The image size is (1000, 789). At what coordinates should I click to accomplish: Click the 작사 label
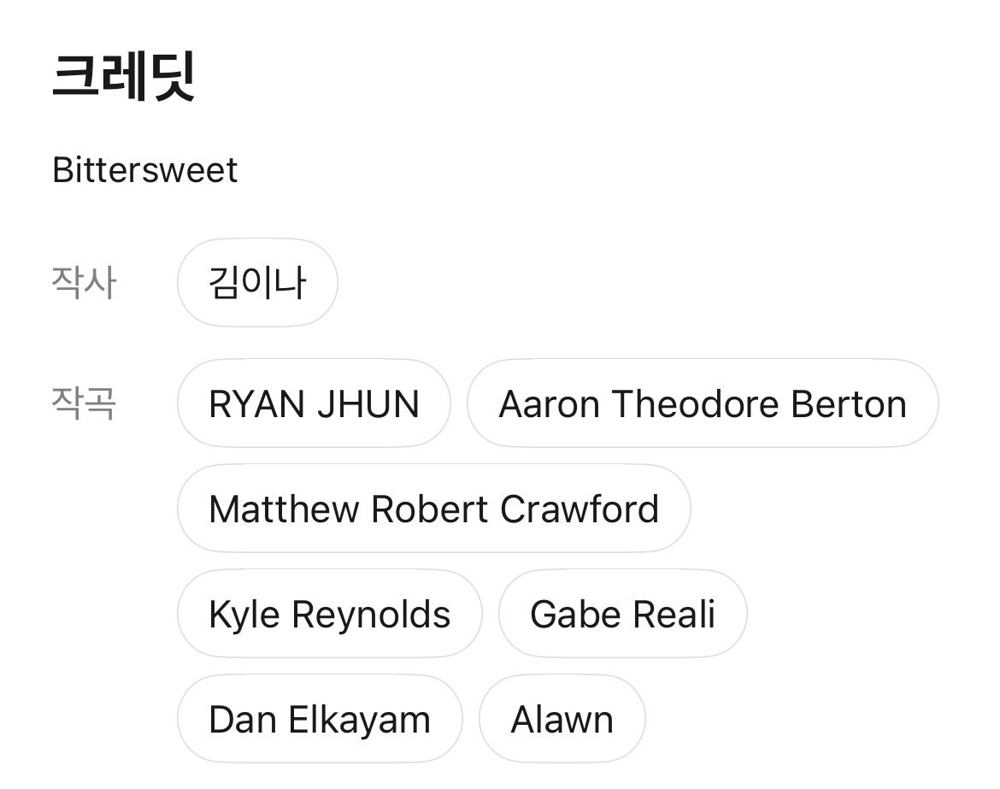83,282
